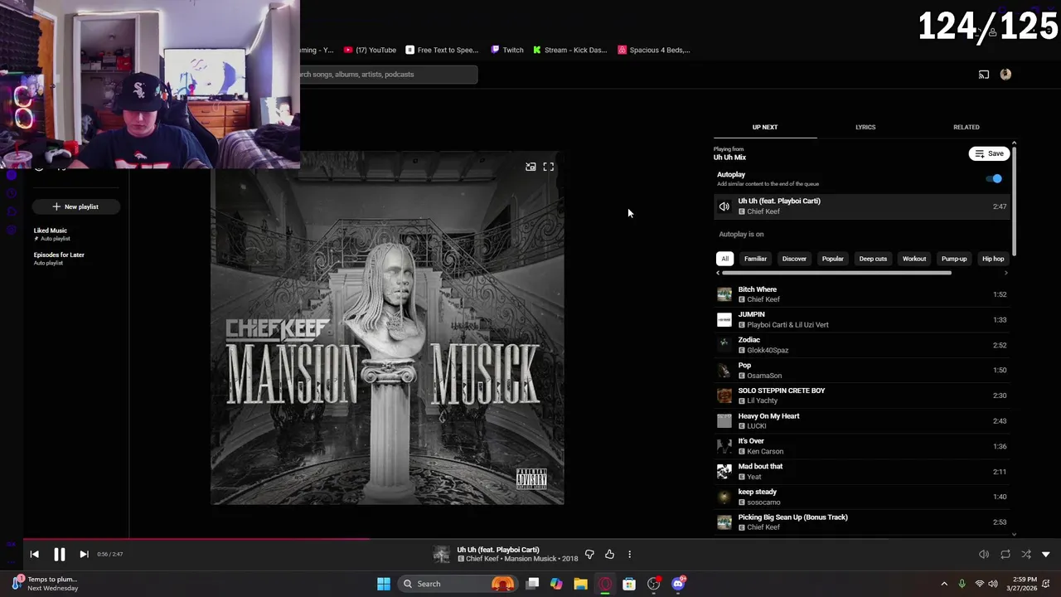The width and height of the screenshot is (1061, 597).
Task: Click the volume speaker icon in player bar
Action: [984, 554]
